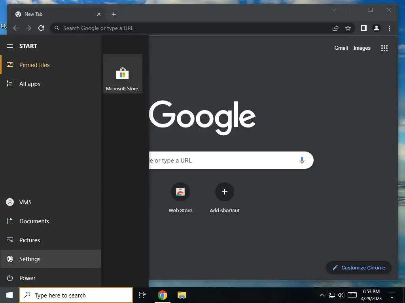405x303 pixels.
Task: Open File Explorer from the taskbar
Action: tap(182, 295)
